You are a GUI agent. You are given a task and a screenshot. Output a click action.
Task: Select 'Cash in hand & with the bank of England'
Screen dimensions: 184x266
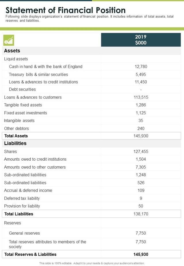click(46, 66)
